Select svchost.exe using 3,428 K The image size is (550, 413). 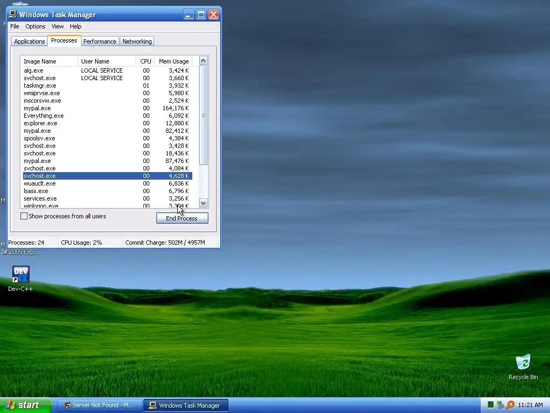(x=107, y=146)
